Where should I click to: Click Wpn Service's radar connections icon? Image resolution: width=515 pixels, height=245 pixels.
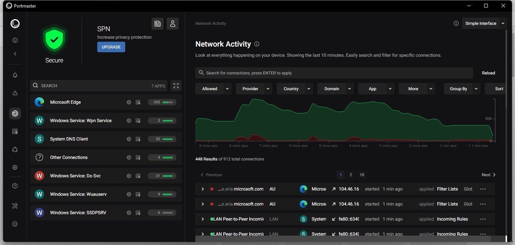tap(129, 121)
